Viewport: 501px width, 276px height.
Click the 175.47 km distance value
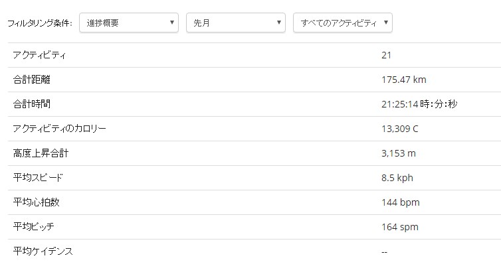(x=404, y=80)
